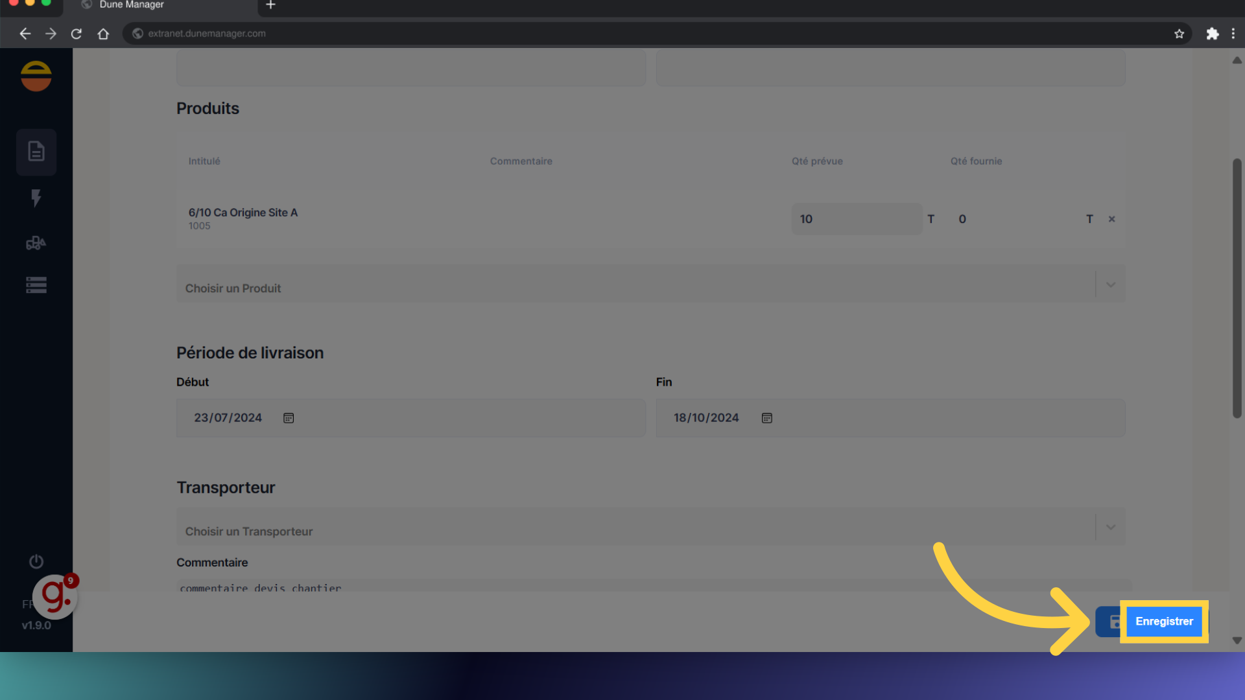Click the power logout icon
The image size is (1245, 700).
(36, 561)
